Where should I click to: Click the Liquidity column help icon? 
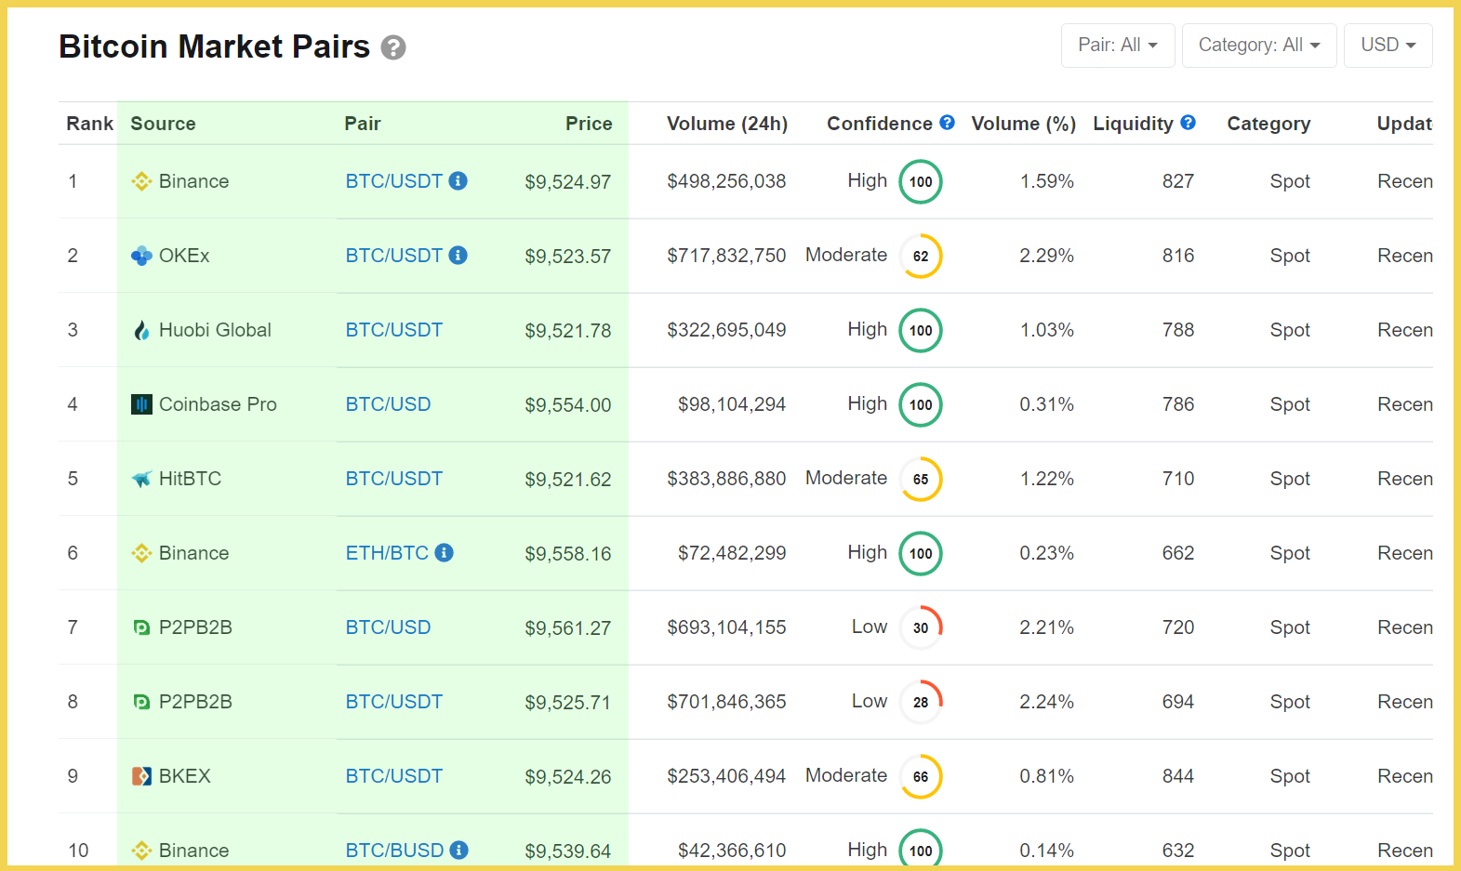1188,122
